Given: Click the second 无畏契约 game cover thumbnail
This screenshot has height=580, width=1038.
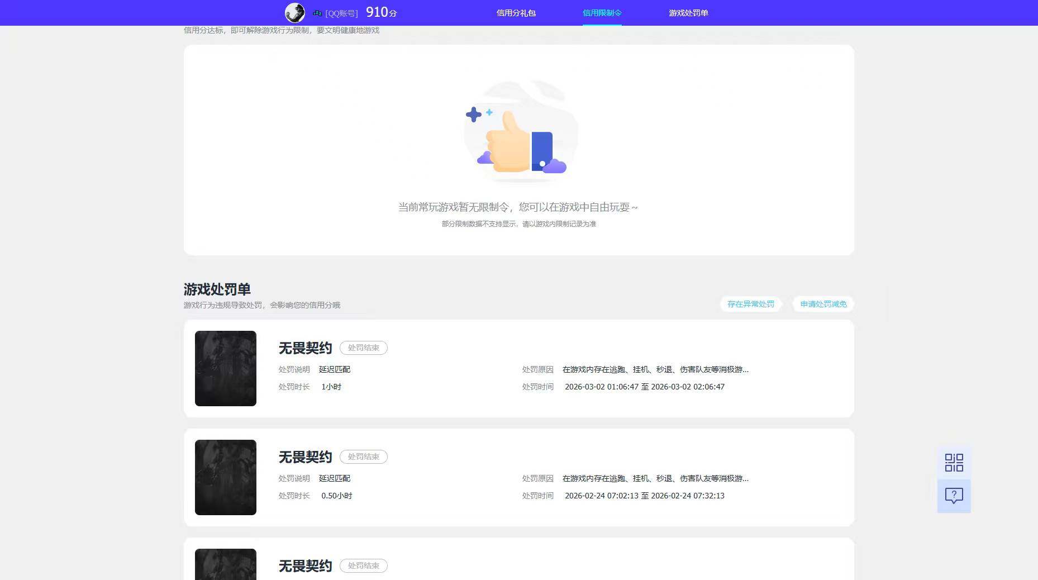Looking at the screenshot, I should pos(226,477).
